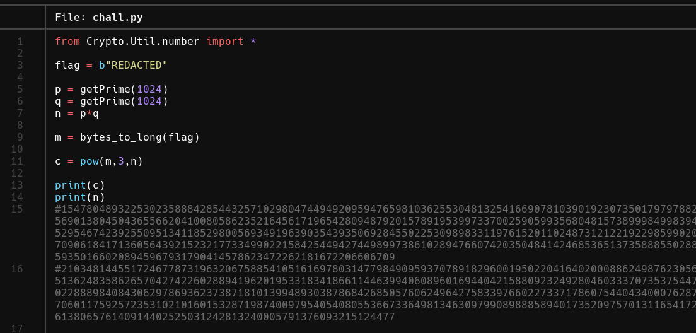Click the pow function on line 11
Image resolution: width=696 pixels, height=333 pixels.
pos(90,161)
